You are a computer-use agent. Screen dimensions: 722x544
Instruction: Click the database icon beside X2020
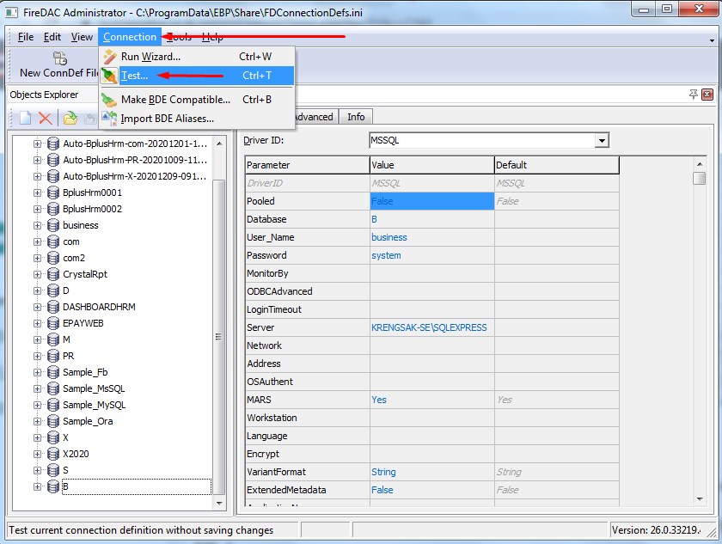tap(53, 454)
